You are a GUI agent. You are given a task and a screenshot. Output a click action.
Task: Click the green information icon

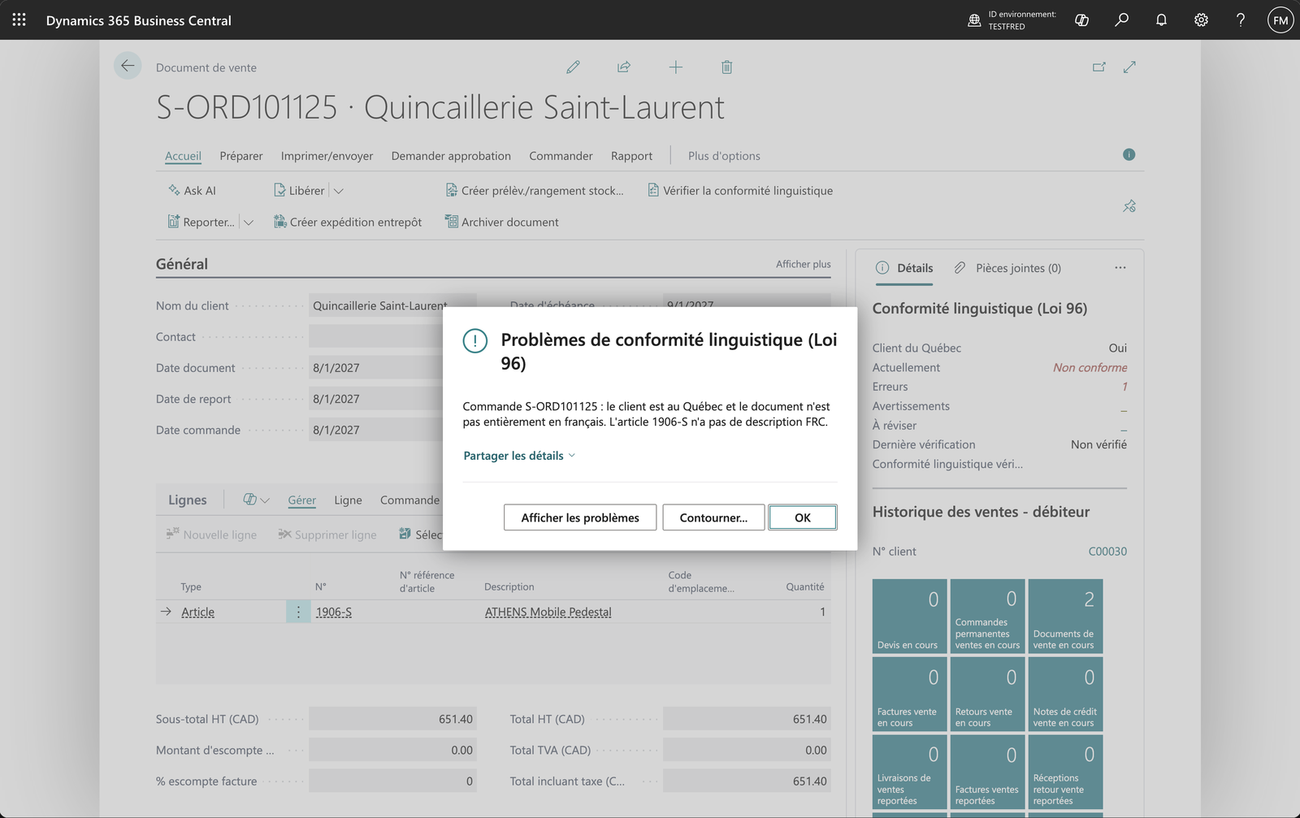1129,154
